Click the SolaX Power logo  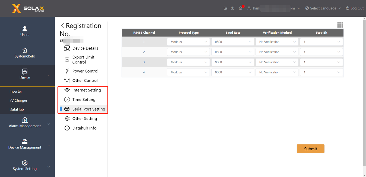pos(28,8)
